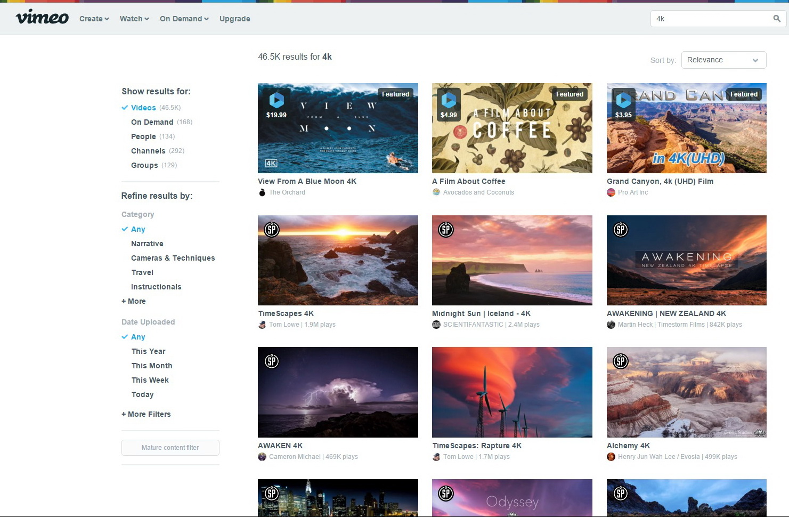Click the Staff Pick badge on Midnight Sun
This screenshot has width=789, height=517.
[446, 230]
